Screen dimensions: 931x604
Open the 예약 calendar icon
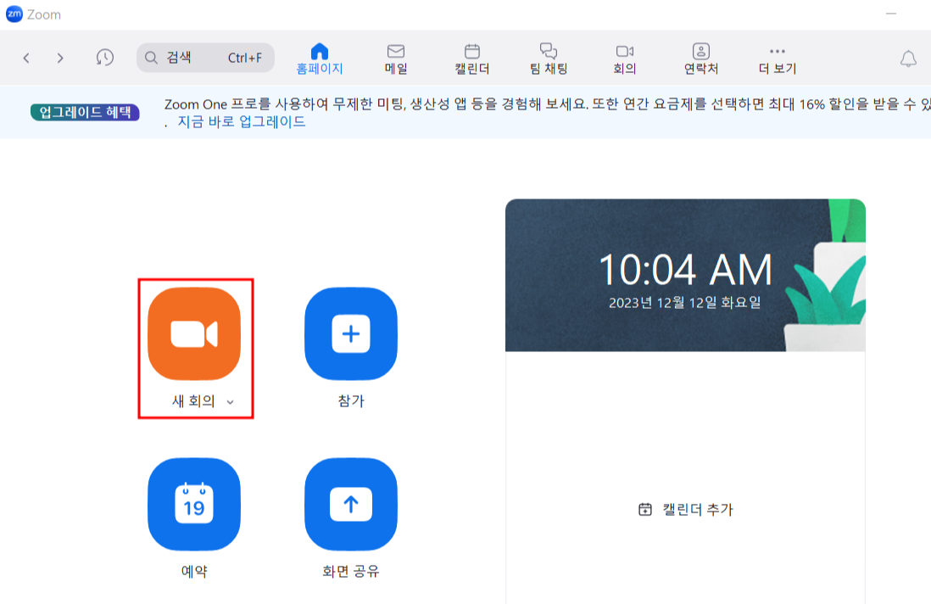point(194,504)
